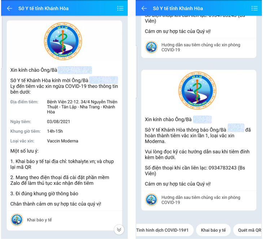Screen dimensions: 263x239
Task: Tap logo icon beside the top Hướng dẫn sau tiêm chủng link
Action: 151,47
